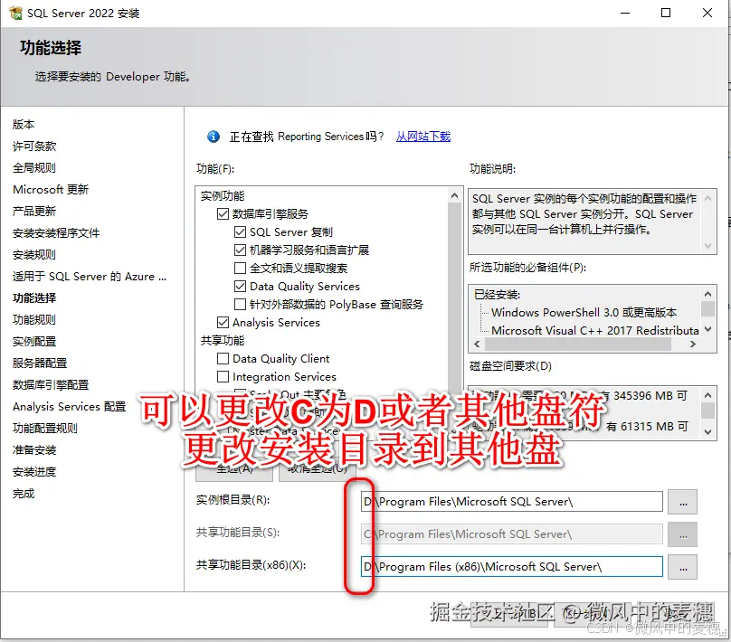Viewport: 731px width, 642px height.
Task: Select the 服务器配置 step in sidebar
Action: pos(40,363)
